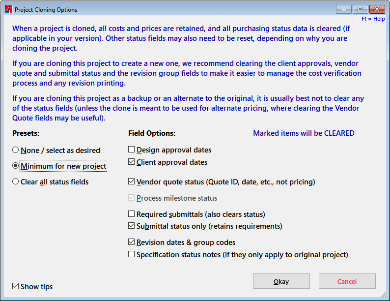Image resolution: width=390 pixels, height=301 pixels.
Task: Open help via F1 = Help link
Action: click(x=373, y=19)
